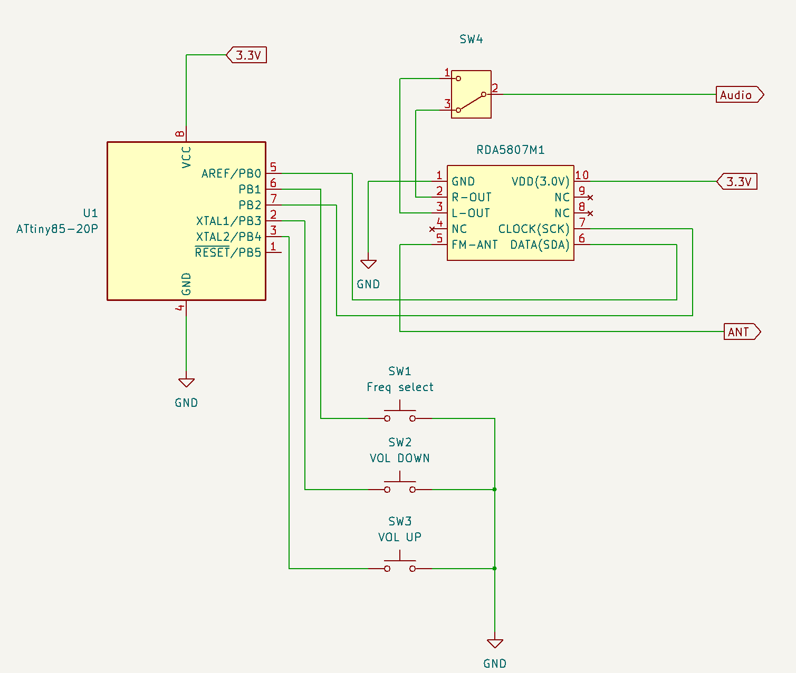Click the AREF/PB0 pin name
This screenshot has height=673, width=796.
pos(232,173)
